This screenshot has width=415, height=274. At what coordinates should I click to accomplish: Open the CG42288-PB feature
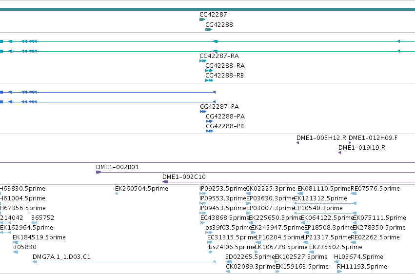point(209,131)
